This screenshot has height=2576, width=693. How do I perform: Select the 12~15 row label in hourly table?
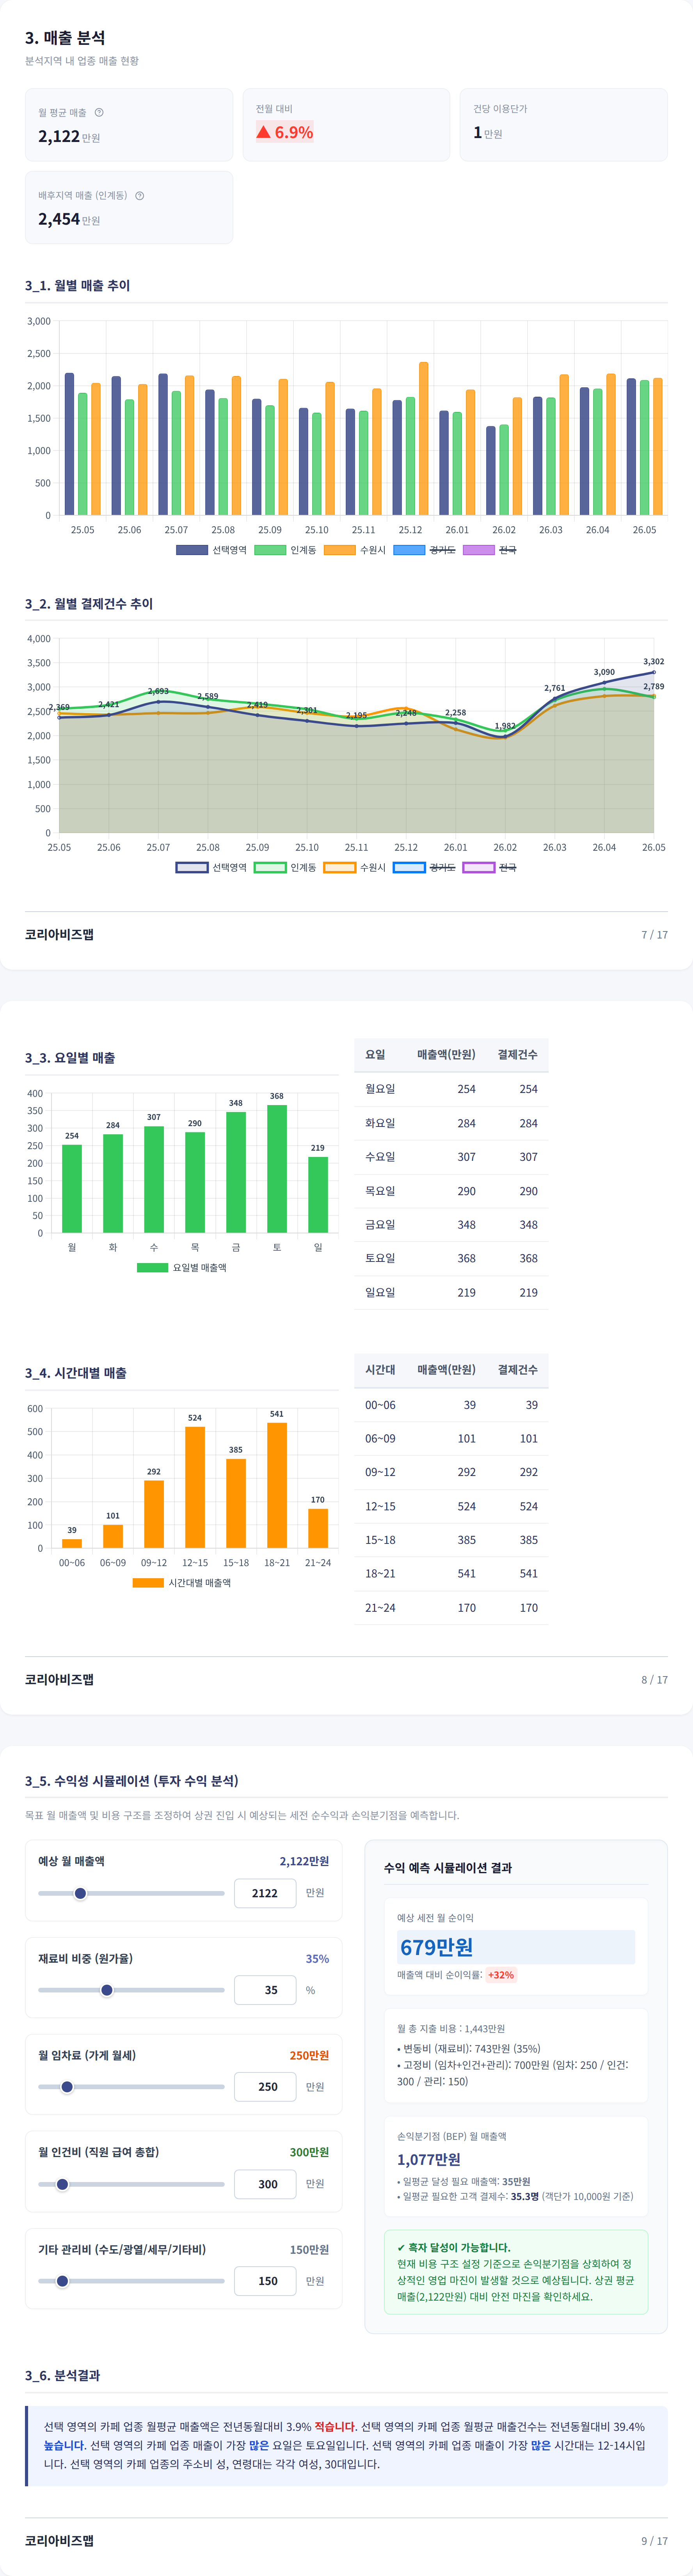380,1506
